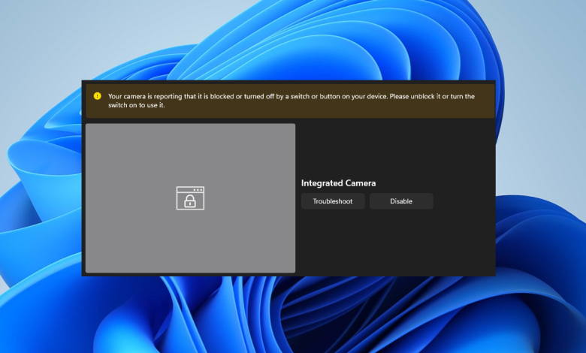Click the three dots atop the locked window icon
The image size is (586, 353).
point(197,190)
